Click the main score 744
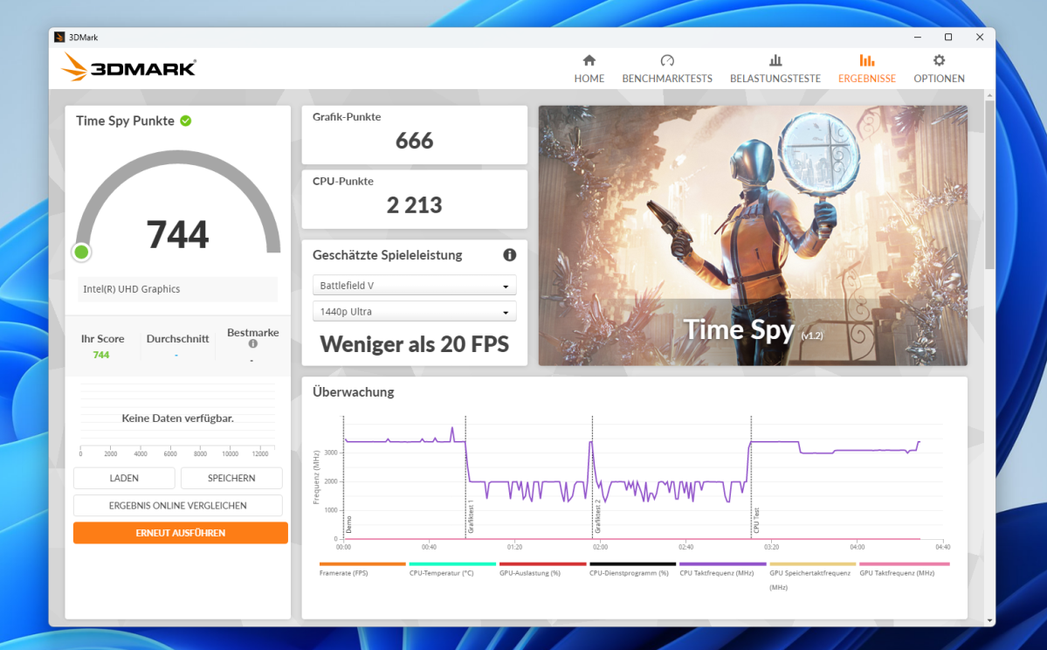The image size is (1047, 650). click(x=177, y=234)
